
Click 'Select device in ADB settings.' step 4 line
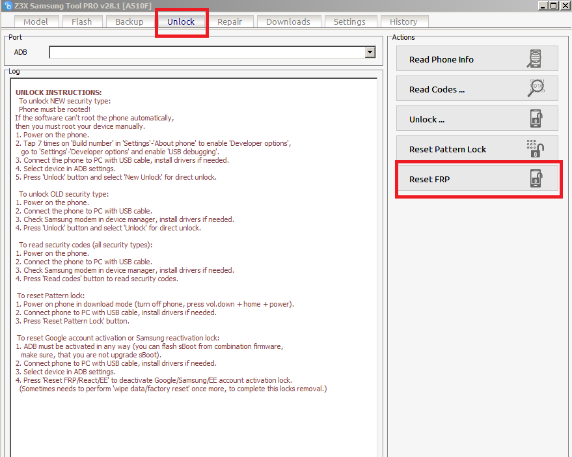click(x=66, y=169)
